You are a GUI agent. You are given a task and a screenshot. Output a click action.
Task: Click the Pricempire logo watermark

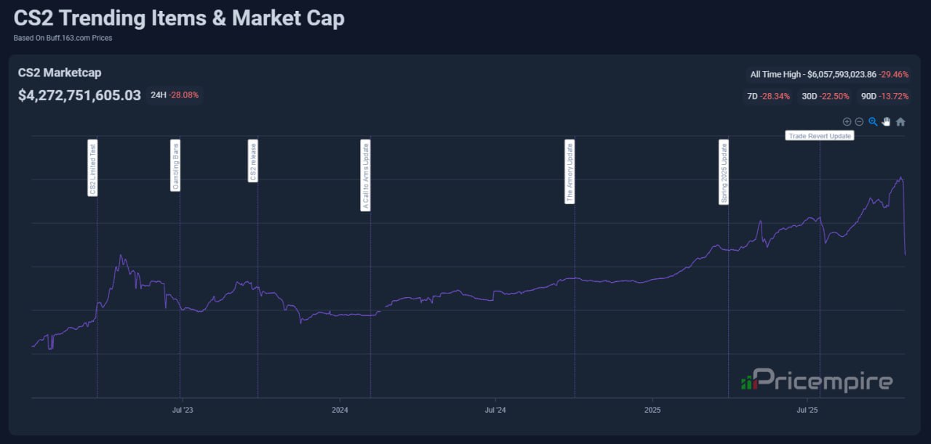point(816,380)
